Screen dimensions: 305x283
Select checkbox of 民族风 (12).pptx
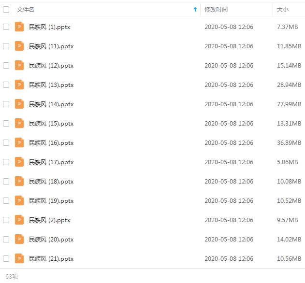pos(6,66)
